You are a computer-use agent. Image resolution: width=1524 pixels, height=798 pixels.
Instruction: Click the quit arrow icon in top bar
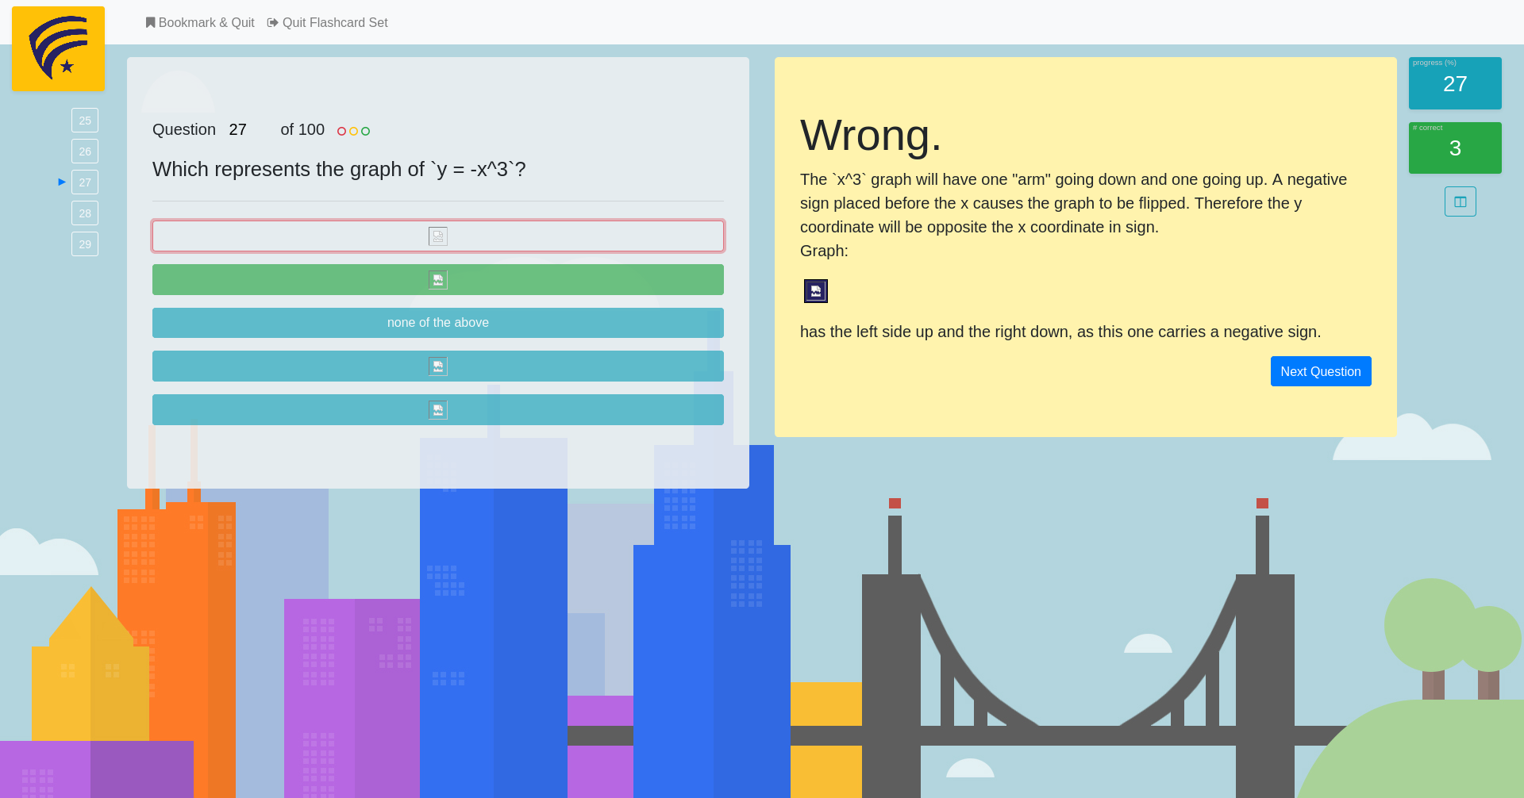[x=273, y=22]
